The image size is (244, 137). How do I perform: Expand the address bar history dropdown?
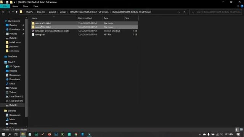click(x=179, y=12)
